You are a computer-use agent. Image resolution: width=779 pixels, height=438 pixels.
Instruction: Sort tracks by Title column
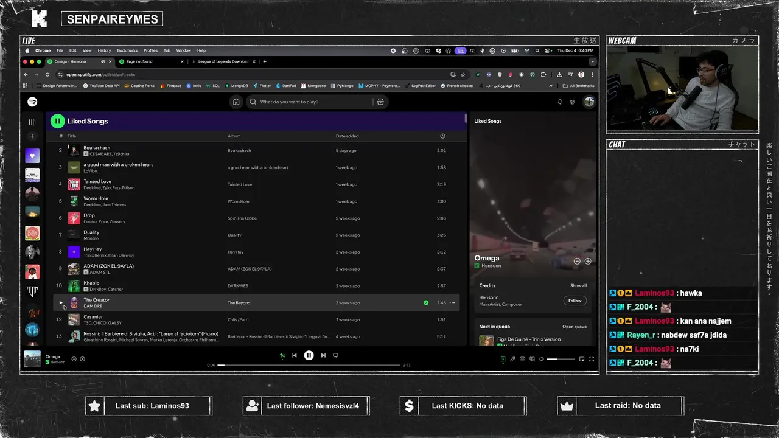click(x=72, y=136)
